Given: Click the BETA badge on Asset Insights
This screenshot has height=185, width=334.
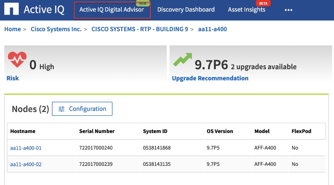Looking at the screenshot, I should (x=263, y=3).
